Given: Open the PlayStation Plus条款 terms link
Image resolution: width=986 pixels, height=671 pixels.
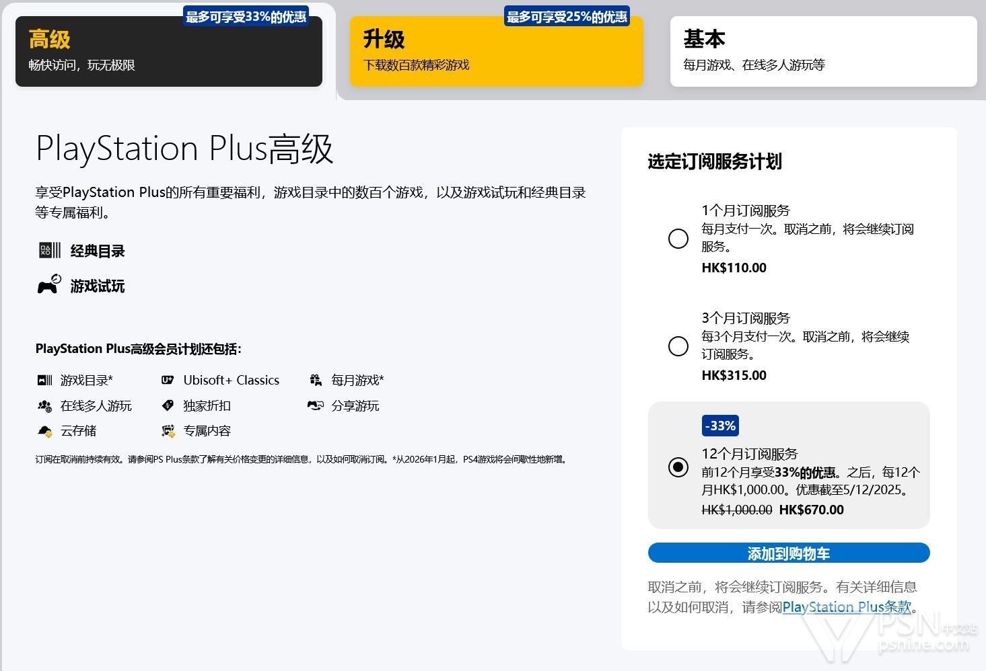Looking at the screenshot, I should [x=846, y=607].
